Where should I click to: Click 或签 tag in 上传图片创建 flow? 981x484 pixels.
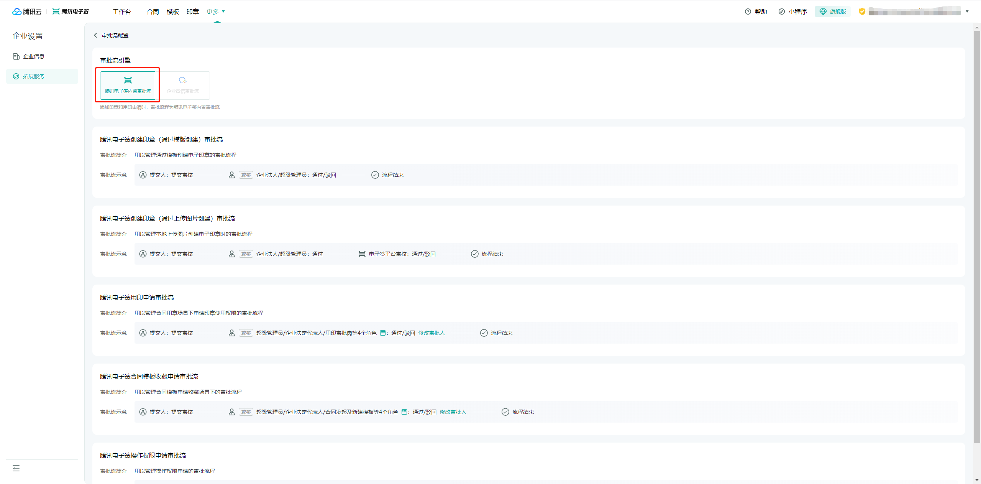246,254
